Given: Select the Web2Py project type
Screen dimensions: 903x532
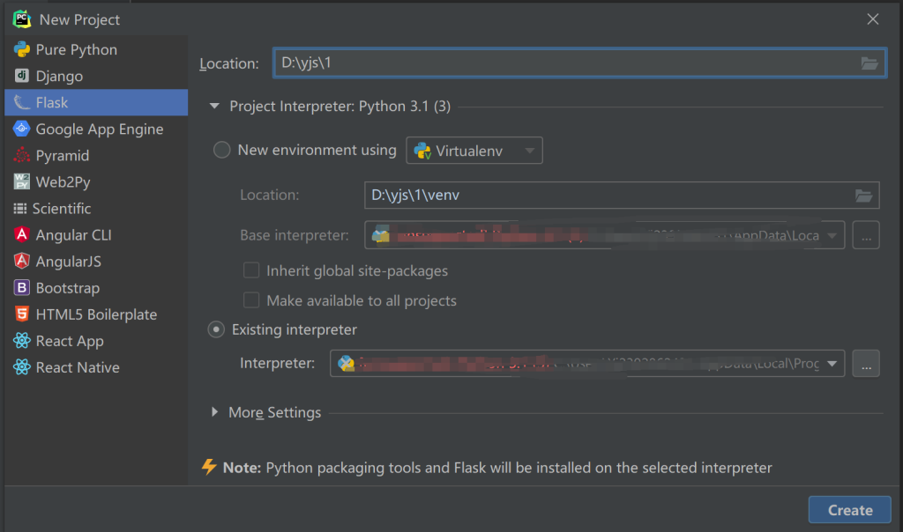Looking at the screenshot, I should 63,182.
